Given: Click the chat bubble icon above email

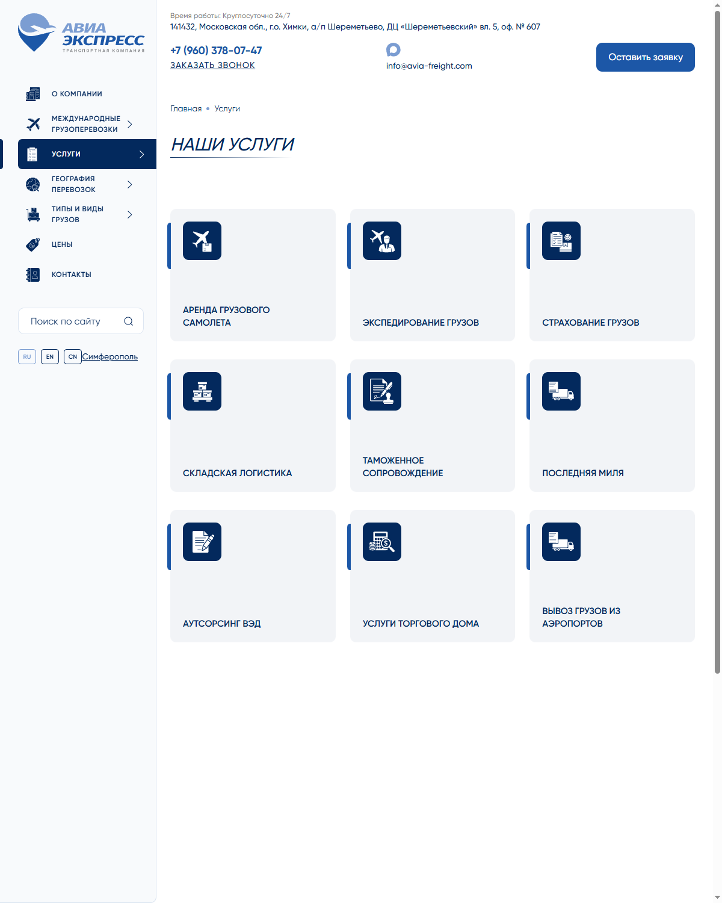Looking at the screenshot, I should click(393, 50).
